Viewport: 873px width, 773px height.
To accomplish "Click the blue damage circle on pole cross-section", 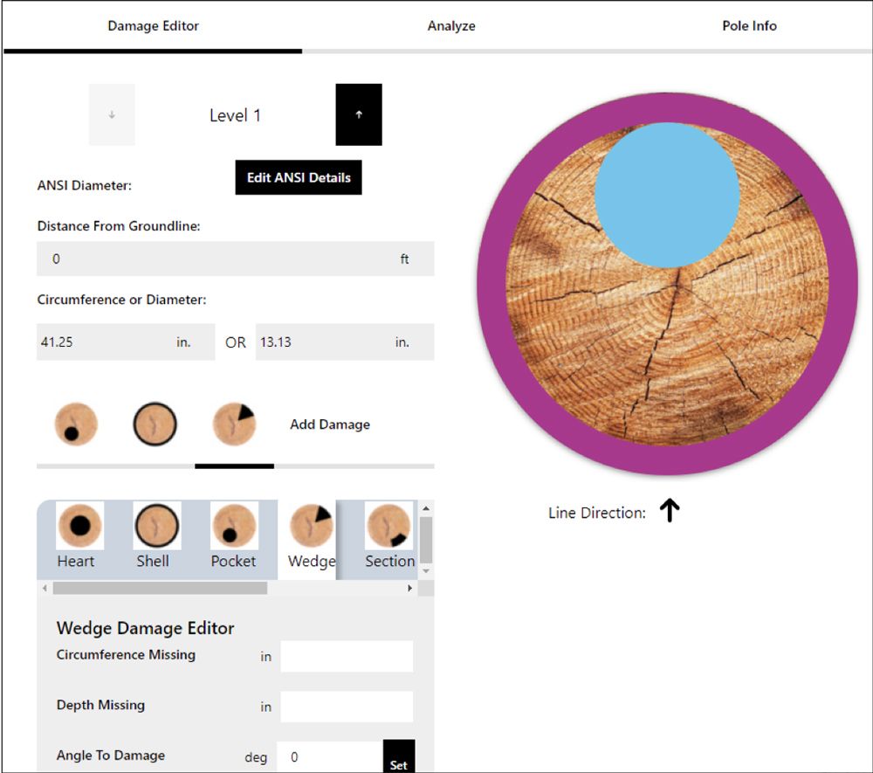I will pyautogui.click(x=667, y=195).
